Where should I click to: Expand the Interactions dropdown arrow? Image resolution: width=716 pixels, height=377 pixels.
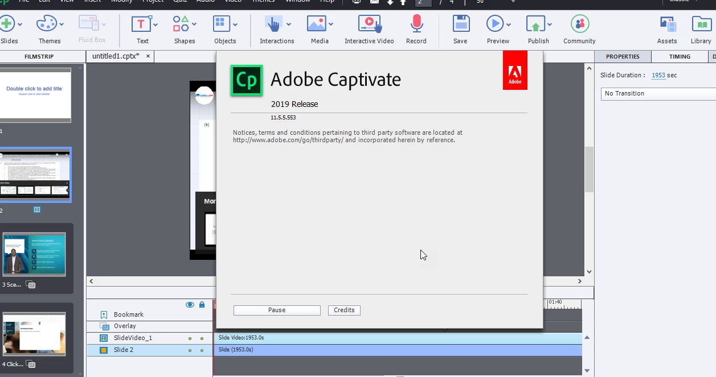(288, 24)
